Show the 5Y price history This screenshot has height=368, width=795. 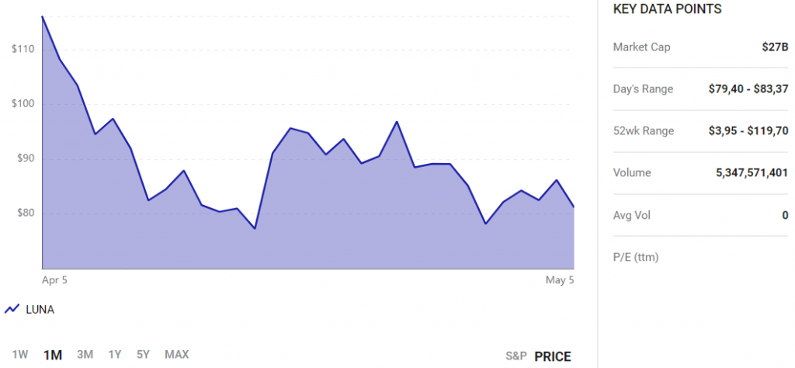[144, 354]
